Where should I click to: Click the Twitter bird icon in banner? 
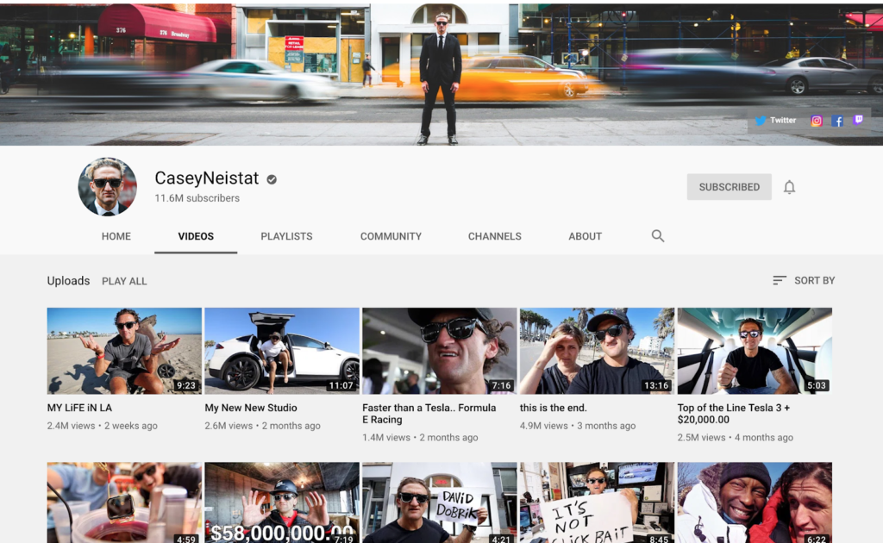(x=760, y=121)
